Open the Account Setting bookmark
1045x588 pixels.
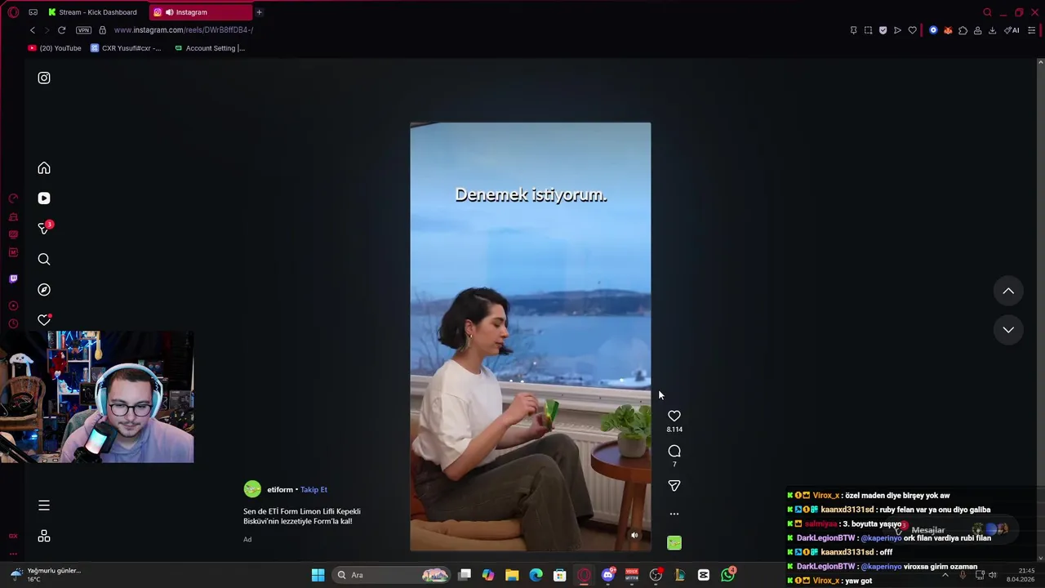pos(210,48)
